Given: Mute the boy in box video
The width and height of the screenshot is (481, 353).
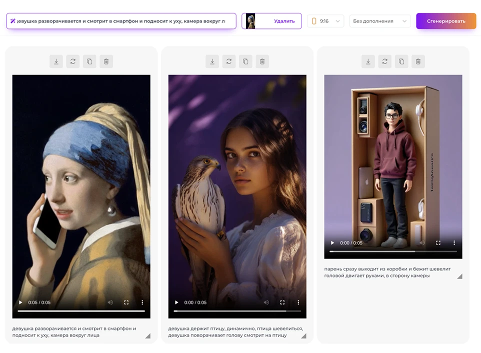Looking at the screenshot, I should click(x=422, y=243).
